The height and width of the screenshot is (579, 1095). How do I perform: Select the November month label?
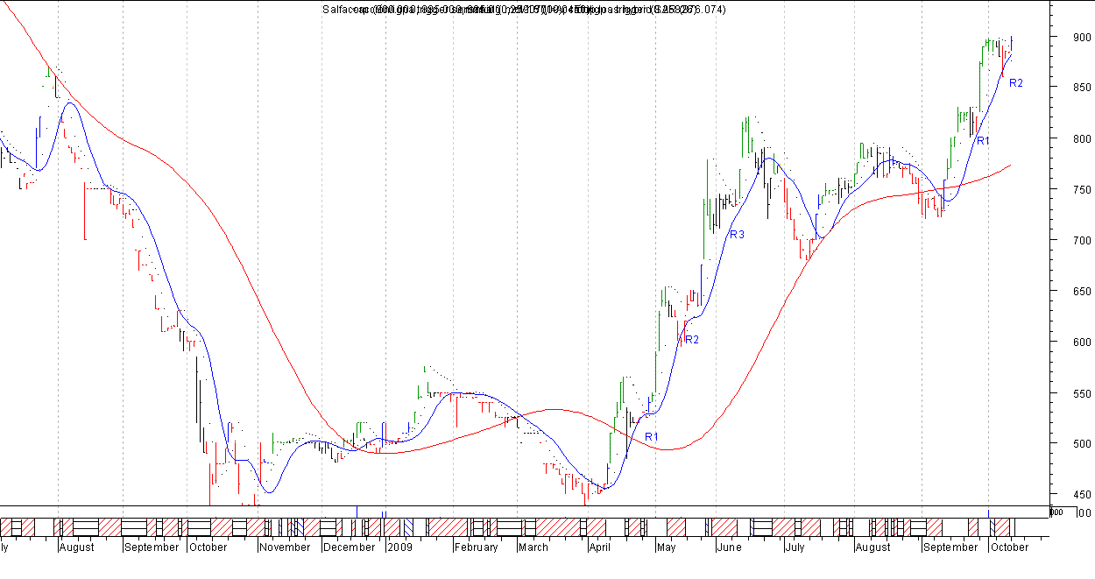pyautogui.click(x=285, y=547)
